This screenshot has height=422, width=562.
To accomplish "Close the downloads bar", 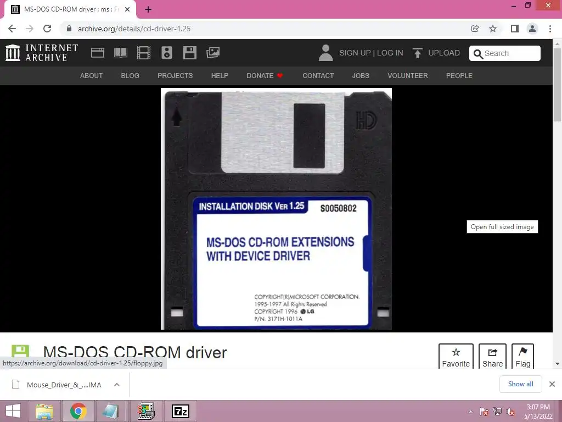I will click(552, 384).
